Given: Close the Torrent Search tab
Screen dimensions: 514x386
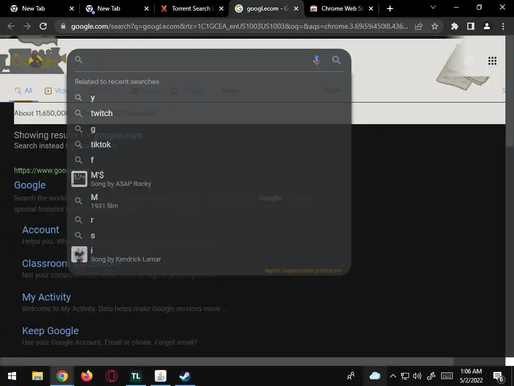Looking at the screenshot, I should pyautogui.click(x=221, y=9).
